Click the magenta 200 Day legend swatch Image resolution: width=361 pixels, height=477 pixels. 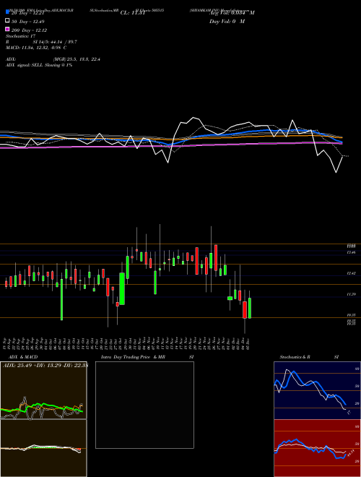pyautogui.click(x=7, y=29)
